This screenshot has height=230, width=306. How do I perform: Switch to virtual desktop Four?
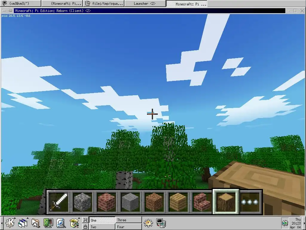pyautogui.click(x=128, y=227)
